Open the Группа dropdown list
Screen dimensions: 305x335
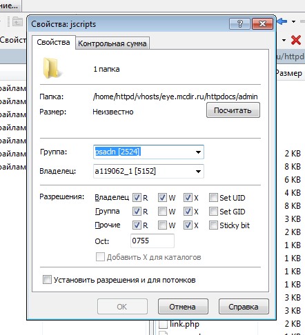point(198,152)
